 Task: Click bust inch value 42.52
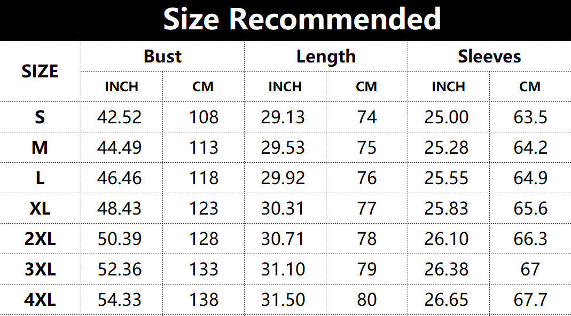120,117
